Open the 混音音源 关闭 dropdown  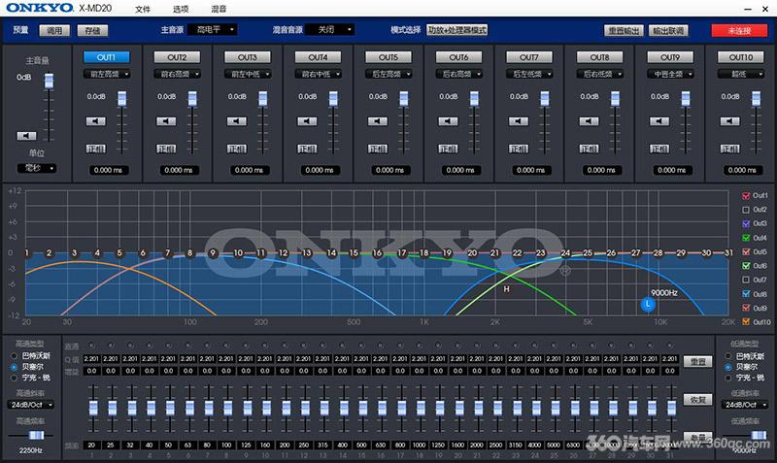pyautogui.click(x=329, y=30)
